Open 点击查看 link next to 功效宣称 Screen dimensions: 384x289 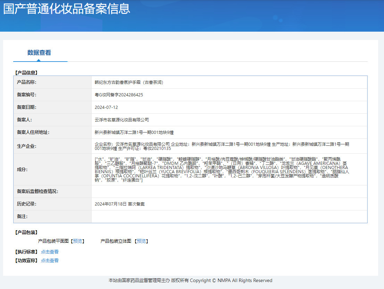coord(50,260)
